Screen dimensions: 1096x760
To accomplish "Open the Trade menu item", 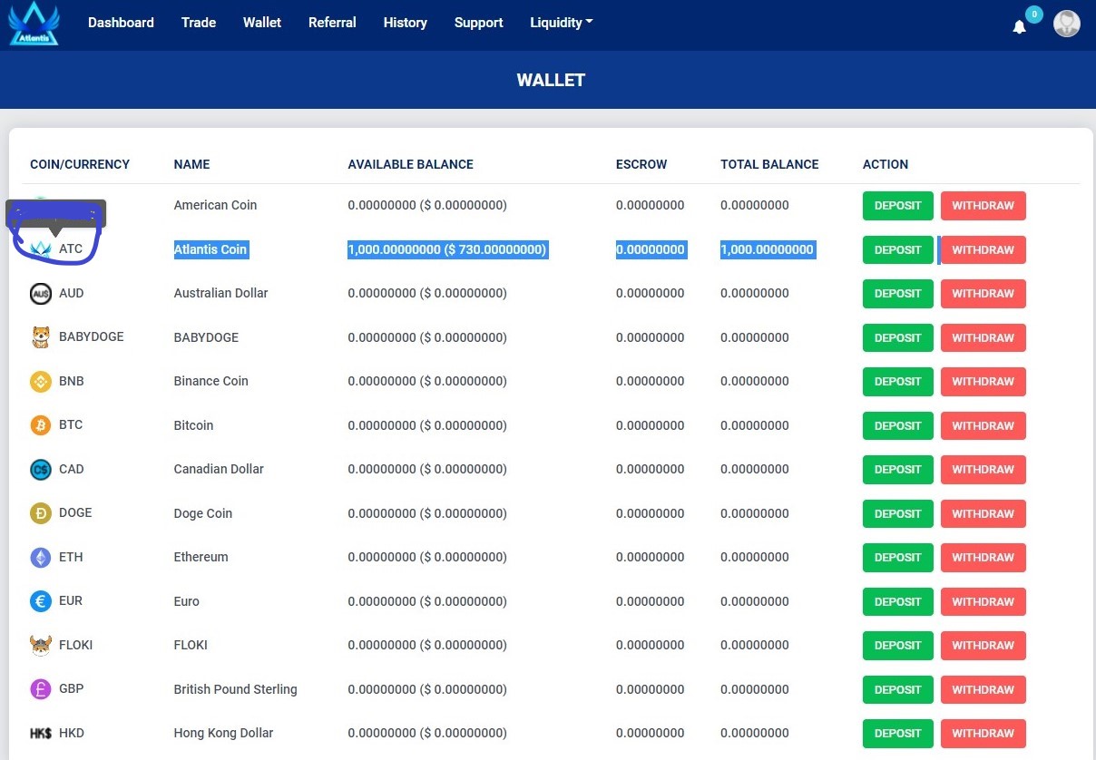I will click(x=199, y=23).
